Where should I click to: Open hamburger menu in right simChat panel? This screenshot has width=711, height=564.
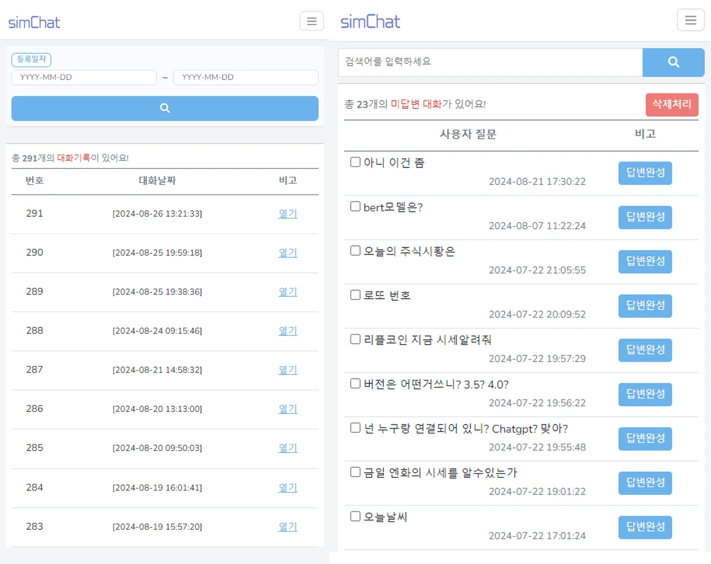[691, 20]
